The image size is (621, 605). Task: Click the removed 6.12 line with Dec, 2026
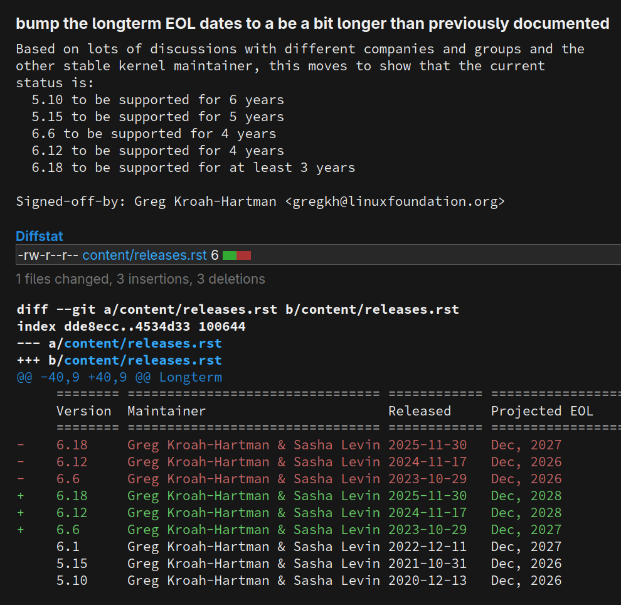tap(289, 462)
